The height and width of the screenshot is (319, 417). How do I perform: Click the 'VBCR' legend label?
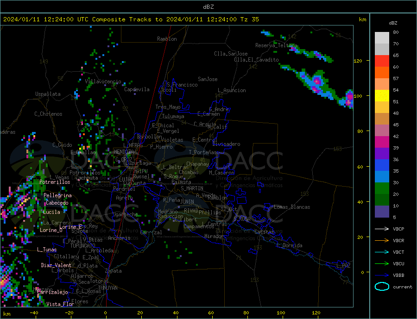tap(398, 241)
